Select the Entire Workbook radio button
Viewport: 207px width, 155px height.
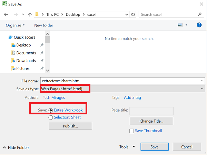point(51,110)
